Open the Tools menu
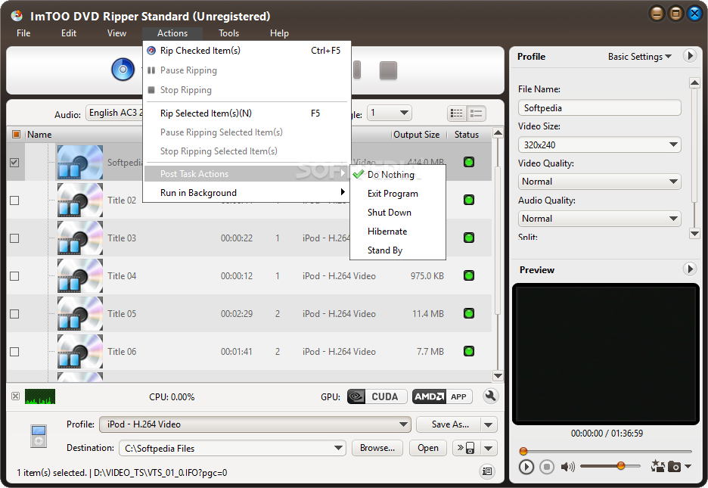708x488 pixels. 228,33
